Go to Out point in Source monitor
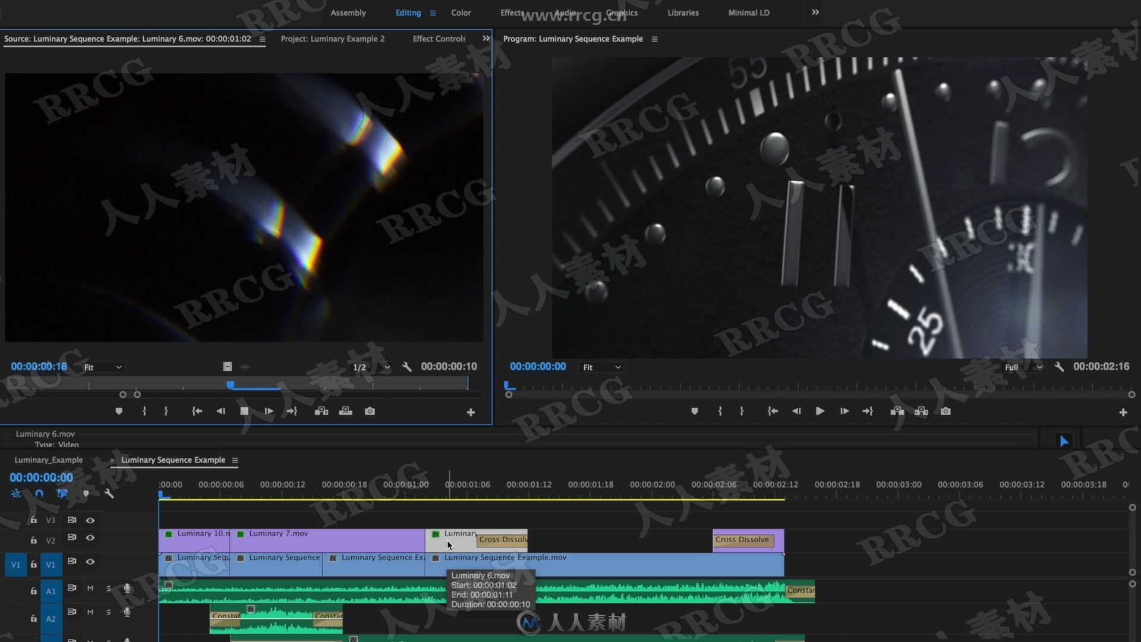The width and height of the screenshot is (1141, 642). pyautogui.click(x=292, y=411)
